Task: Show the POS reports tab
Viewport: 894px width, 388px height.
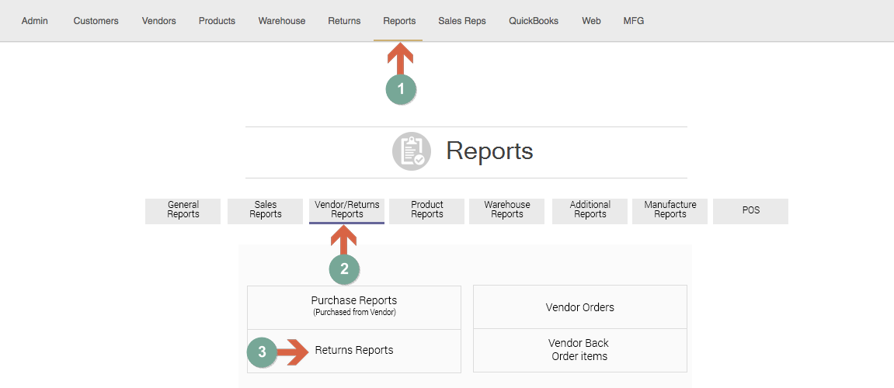Action: (750, 210)
